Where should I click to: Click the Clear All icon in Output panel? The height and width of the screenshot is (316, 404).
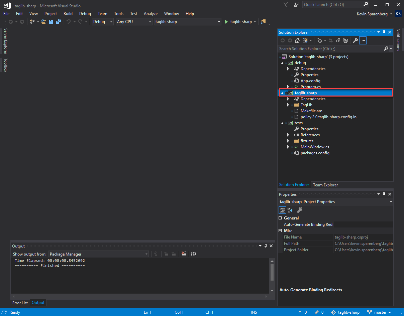184,254
